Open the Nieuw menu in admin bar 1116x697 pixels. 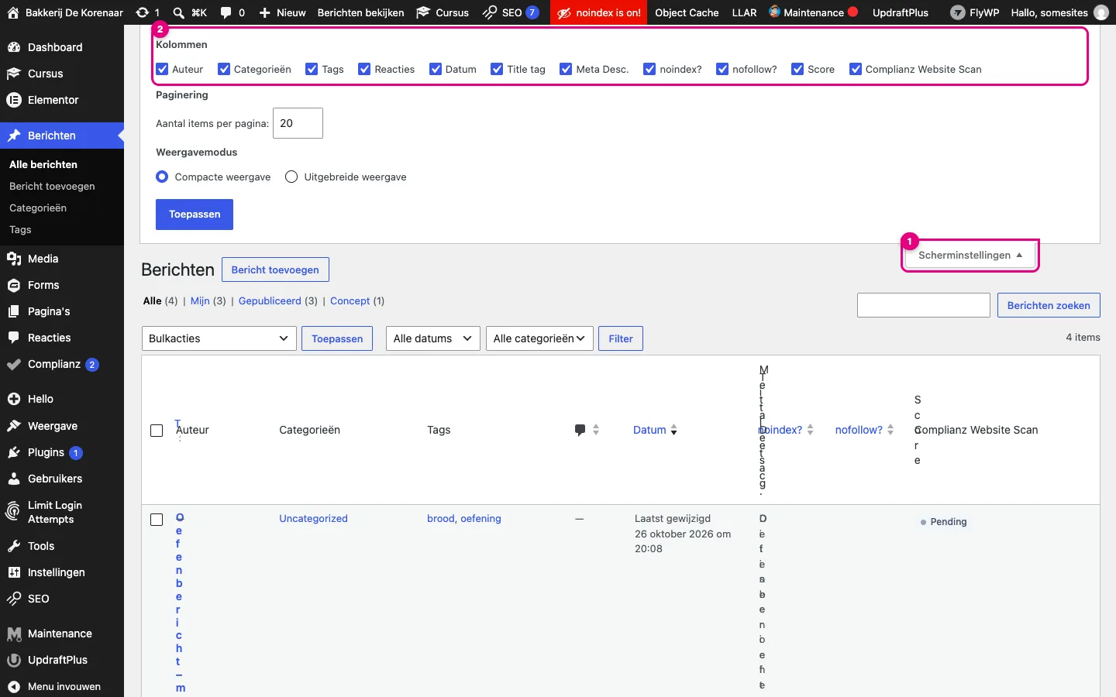click(282, 12)
